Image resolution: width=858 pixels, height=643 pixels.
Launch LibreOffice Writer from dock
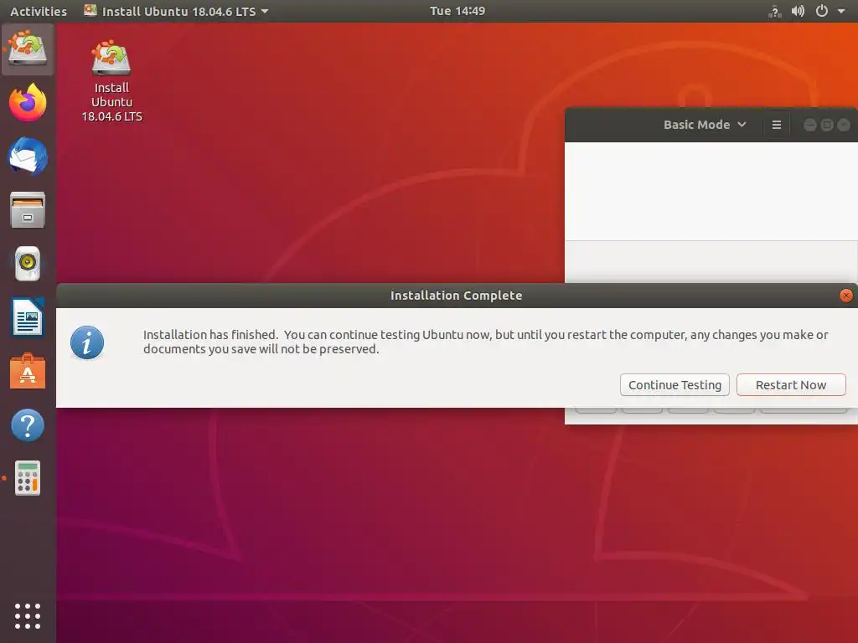[28, 317]
